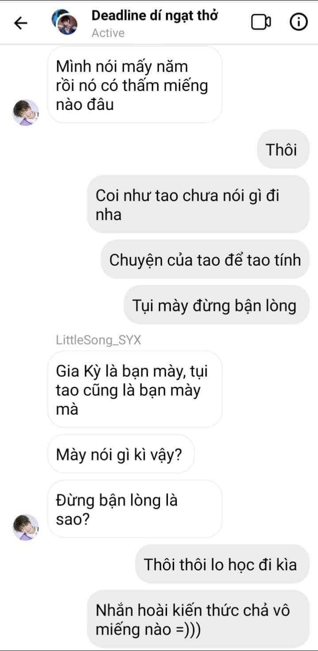
Task: Tap the back arrow icon
Action: tap(21, 23)
